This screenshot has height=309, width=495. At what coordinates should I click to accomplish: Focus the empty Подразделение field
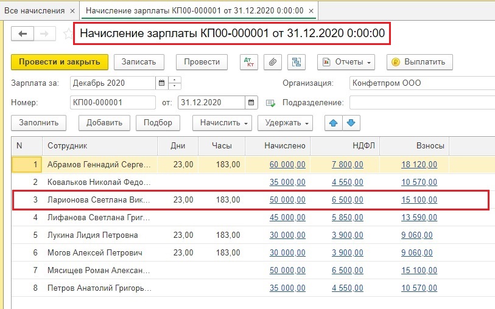[x=422, y=102]
